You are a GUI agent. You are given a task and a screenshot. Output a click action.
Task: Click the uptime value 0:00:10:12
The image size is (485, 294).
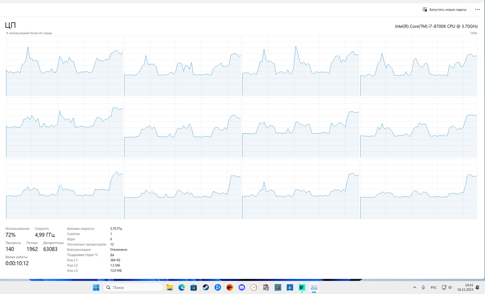coord(17,263)
